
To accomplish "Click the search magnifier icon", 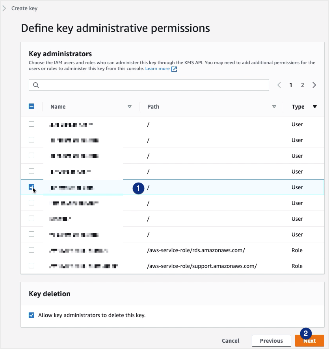I will point(35,85).
